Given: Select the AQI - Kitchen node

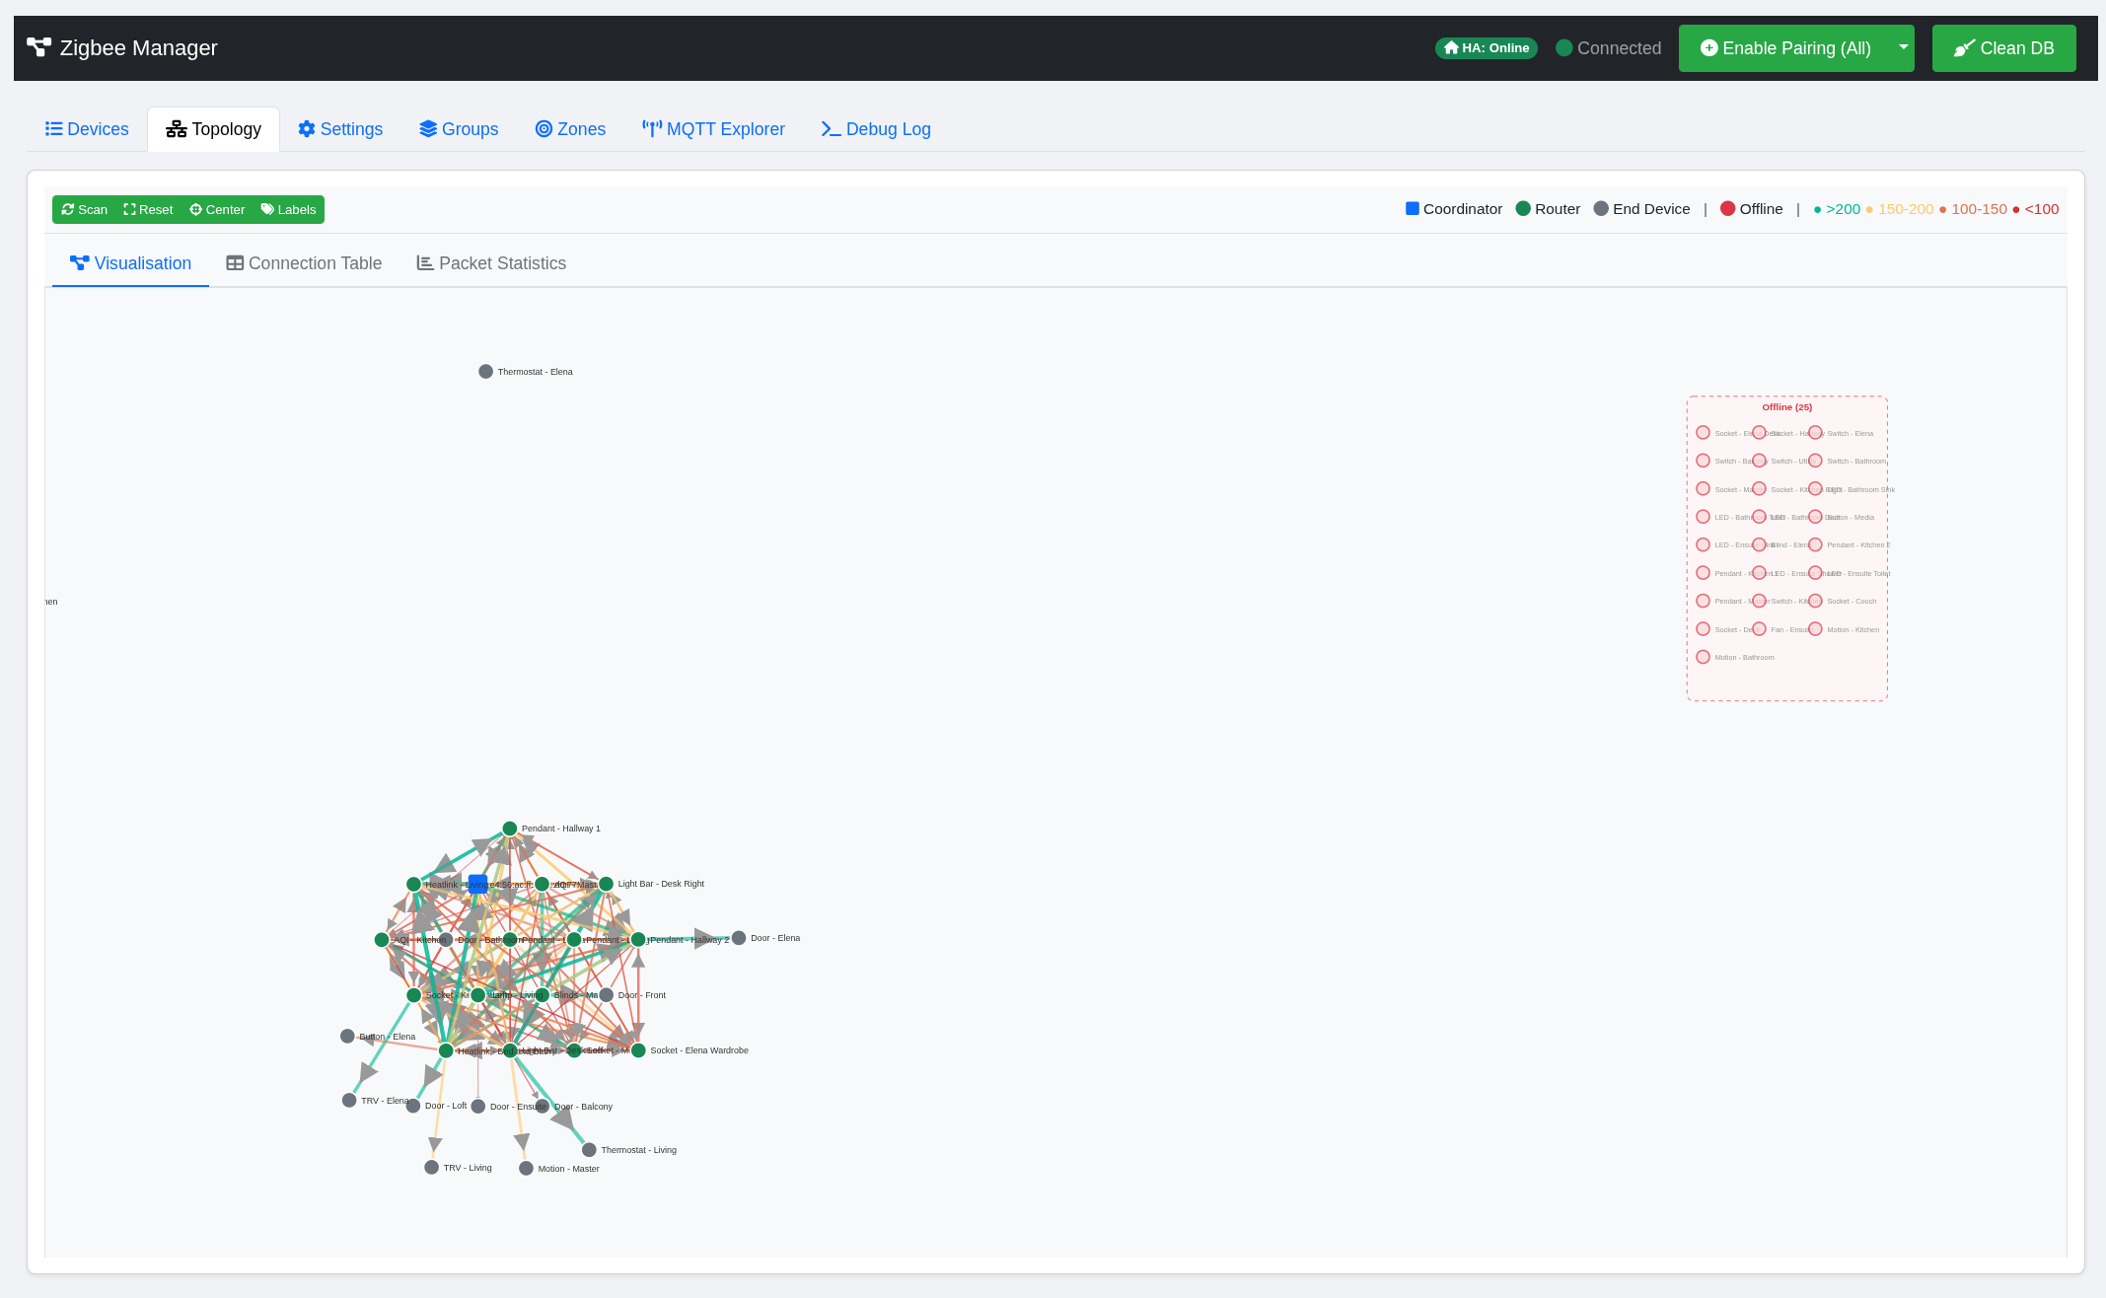Looking at the screenshot, I should 382,940.
